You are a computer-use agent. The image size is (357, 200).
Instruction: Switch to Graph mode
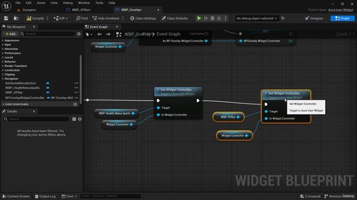click(x=342, y=18)
